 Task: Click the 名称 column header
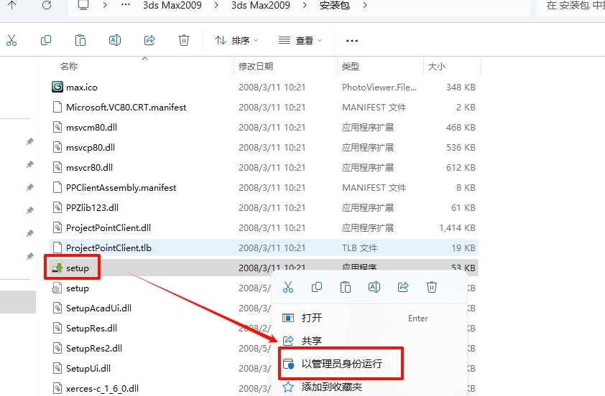pyautogui.click(x=69, y=66)
